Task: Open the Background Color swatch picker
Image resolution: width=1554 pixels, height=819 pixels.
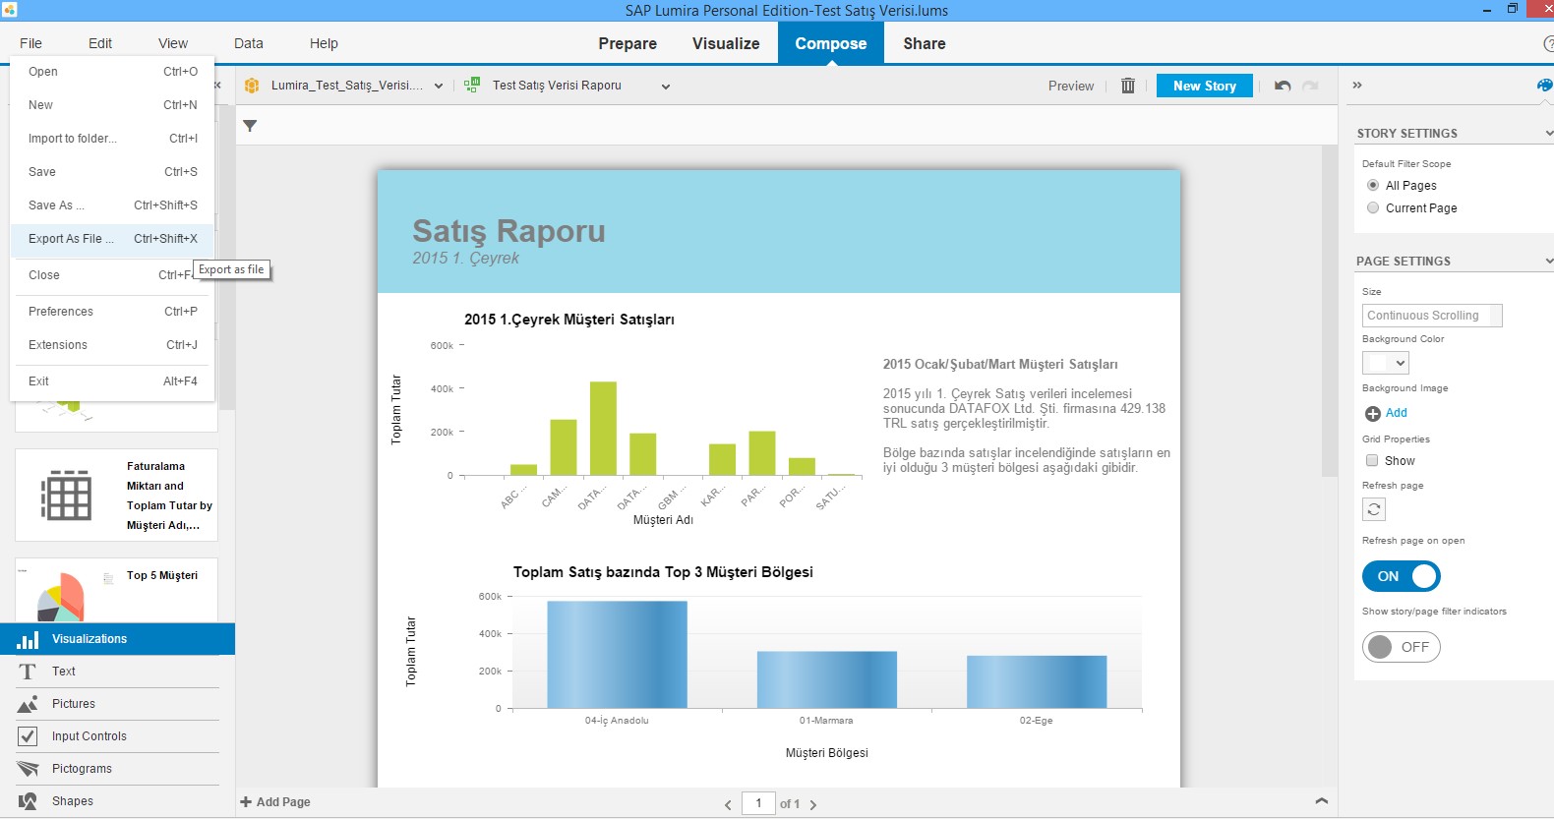Action: click(1385, 363)
